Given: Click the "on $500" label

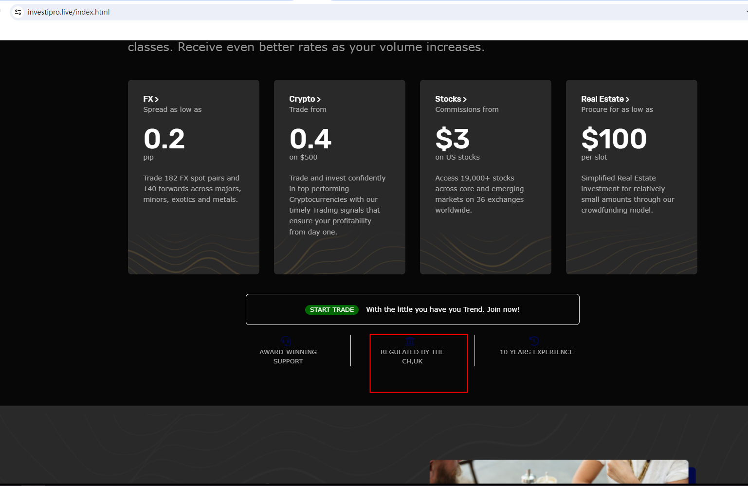Looking at the screenshot, I should [303, 157].
